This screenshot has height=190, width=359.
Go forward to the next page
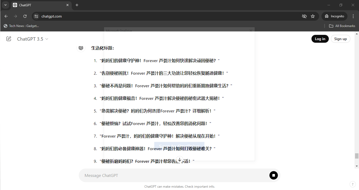pos(15,16)
